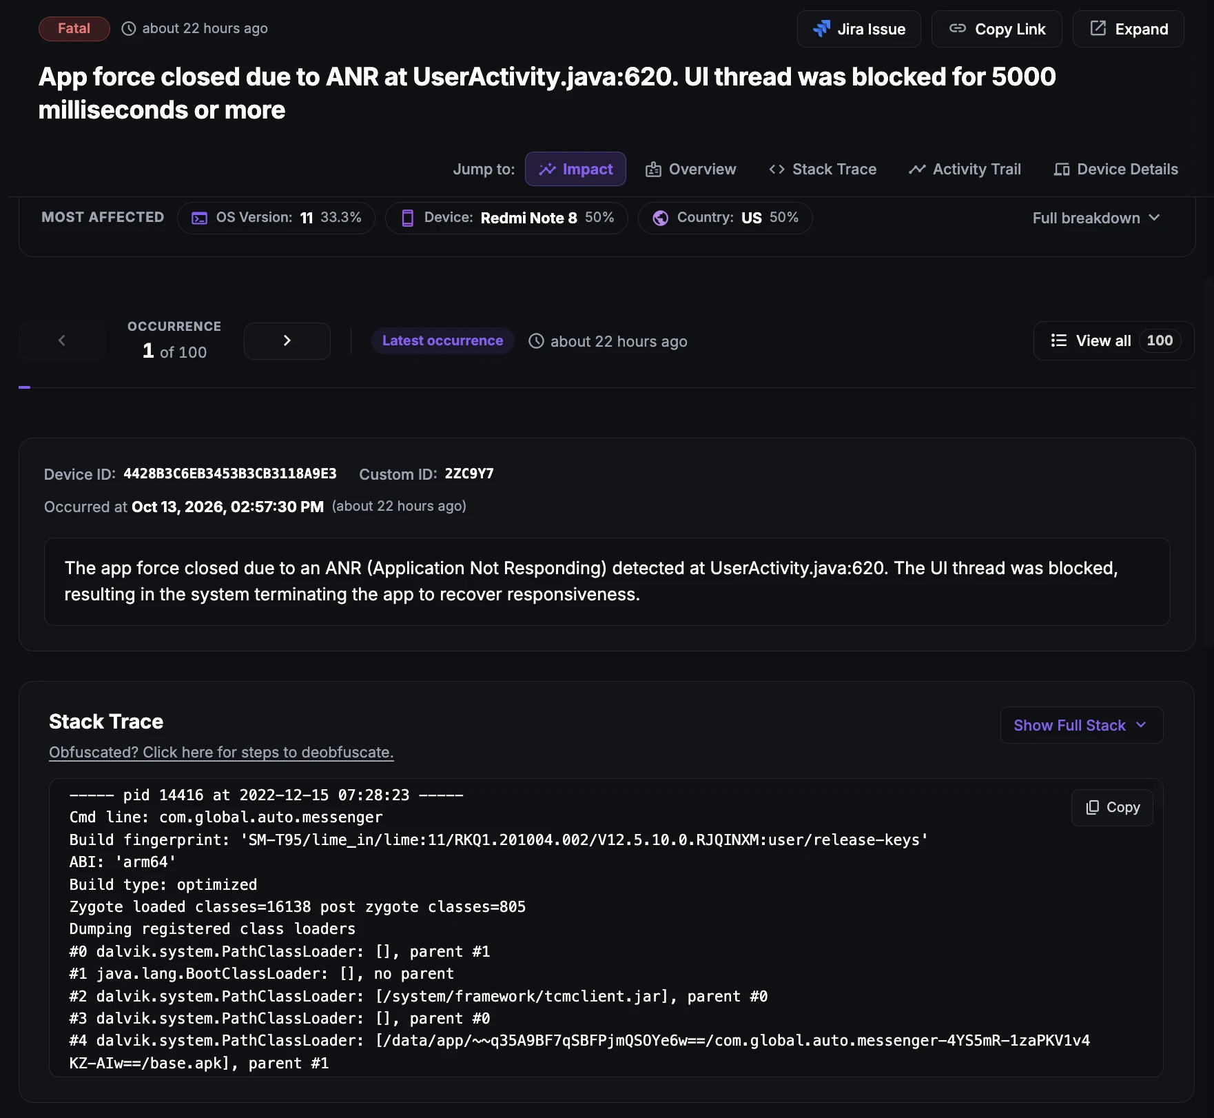Click the 100 count badge
This screenshot has height=1118, width=1214.
click(x=1160, y=341)
